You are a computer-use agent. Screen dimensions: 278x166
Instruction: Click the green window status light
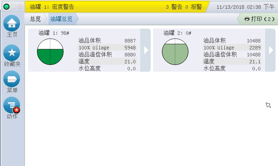click(x=7, y=7)
